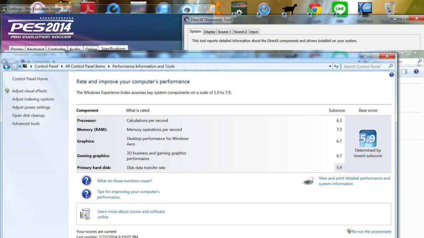The width and height of the screenshot is (424, 238).
Task: Click help icon in background window
Action: pyautogui.click(x=416, y=71)
